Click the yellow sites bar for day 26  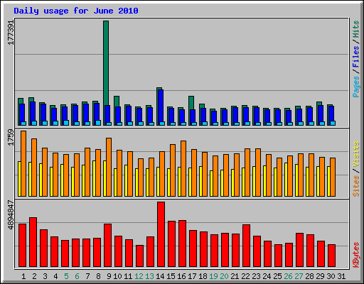pos(286,180)
